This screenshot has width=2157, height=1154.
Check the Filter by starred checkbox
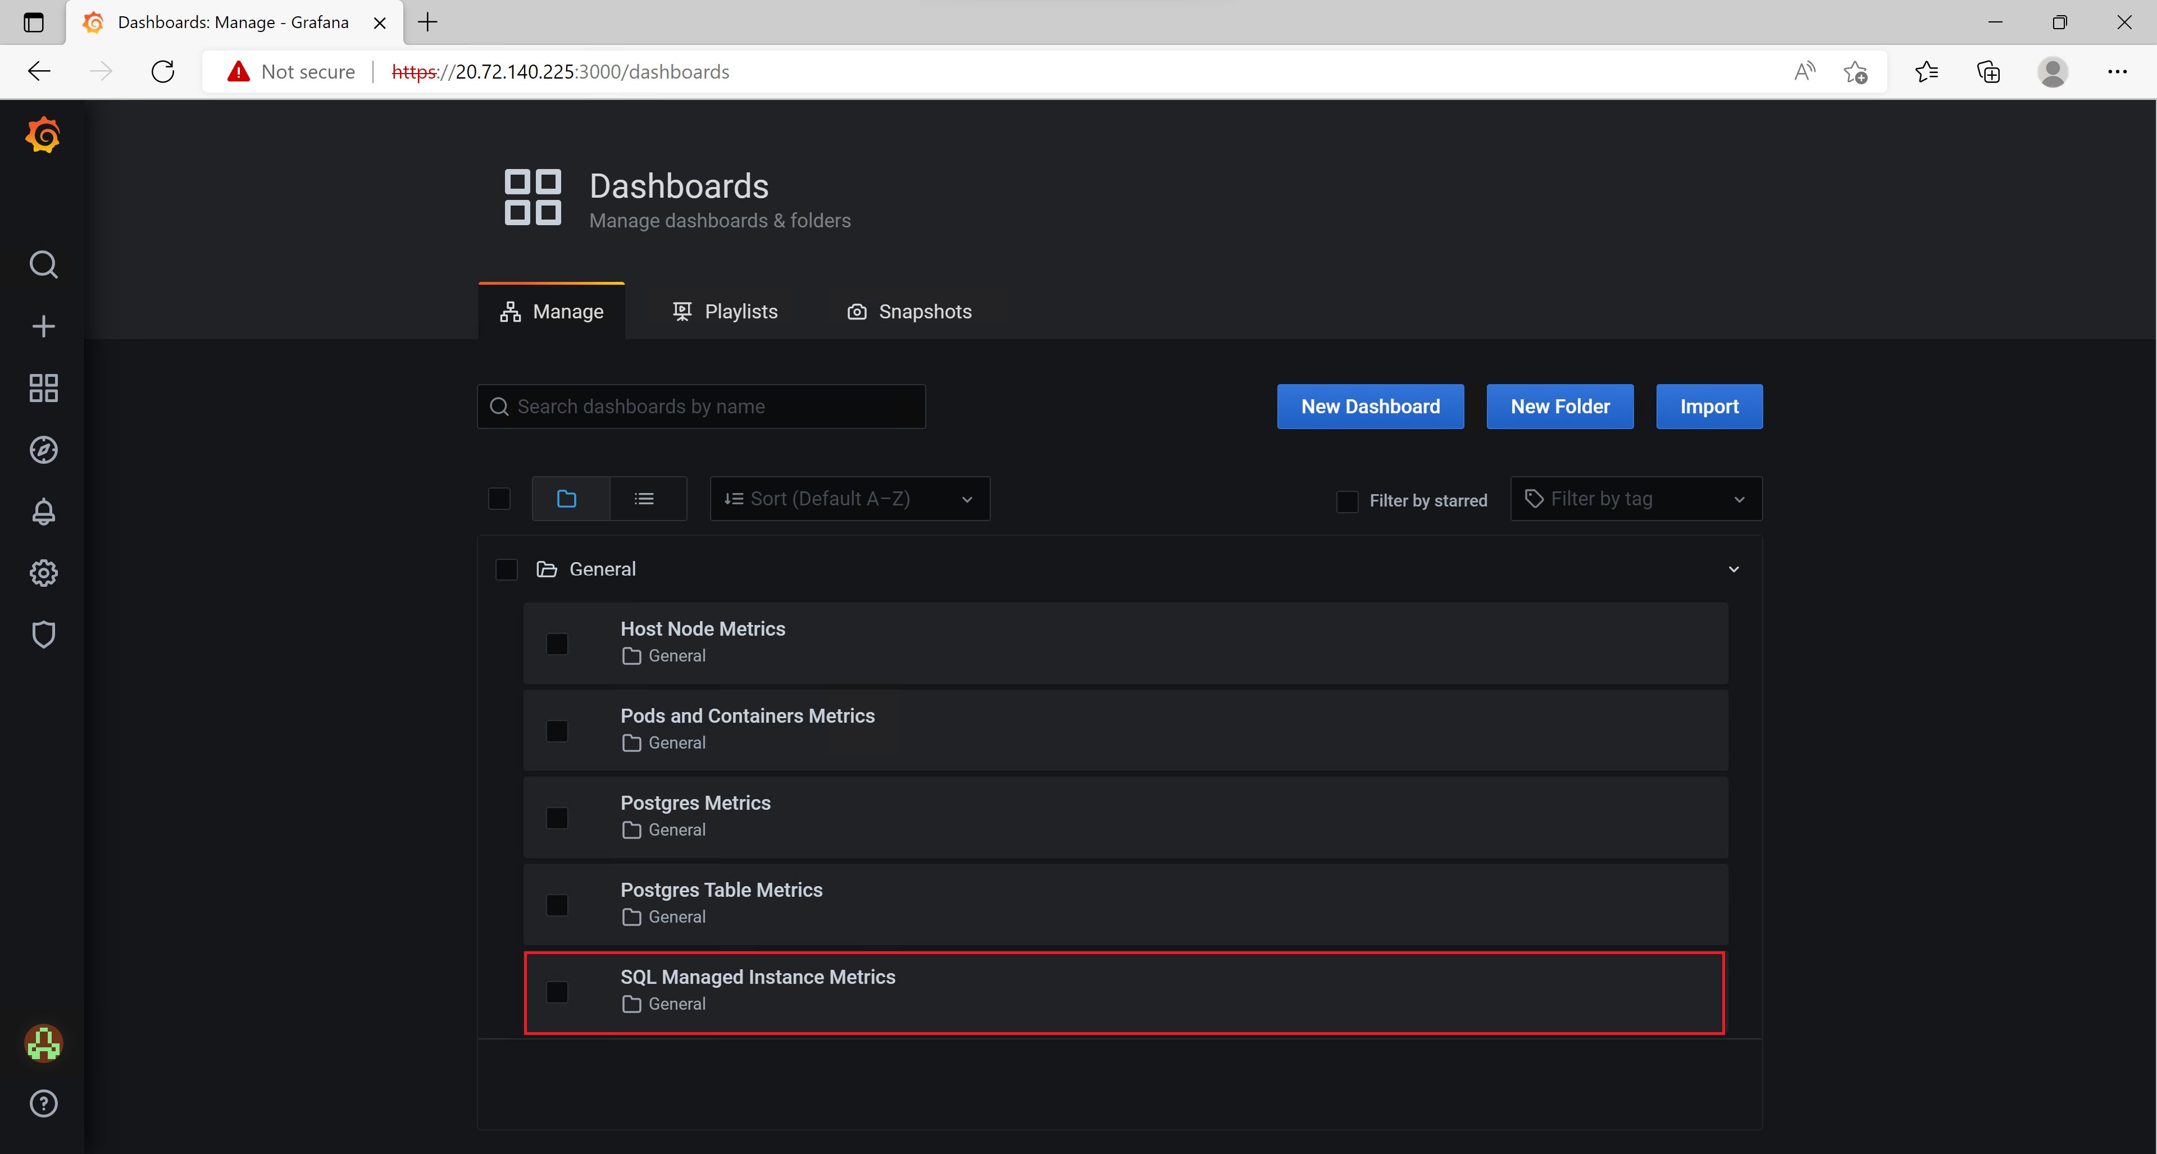point(1348,500)
